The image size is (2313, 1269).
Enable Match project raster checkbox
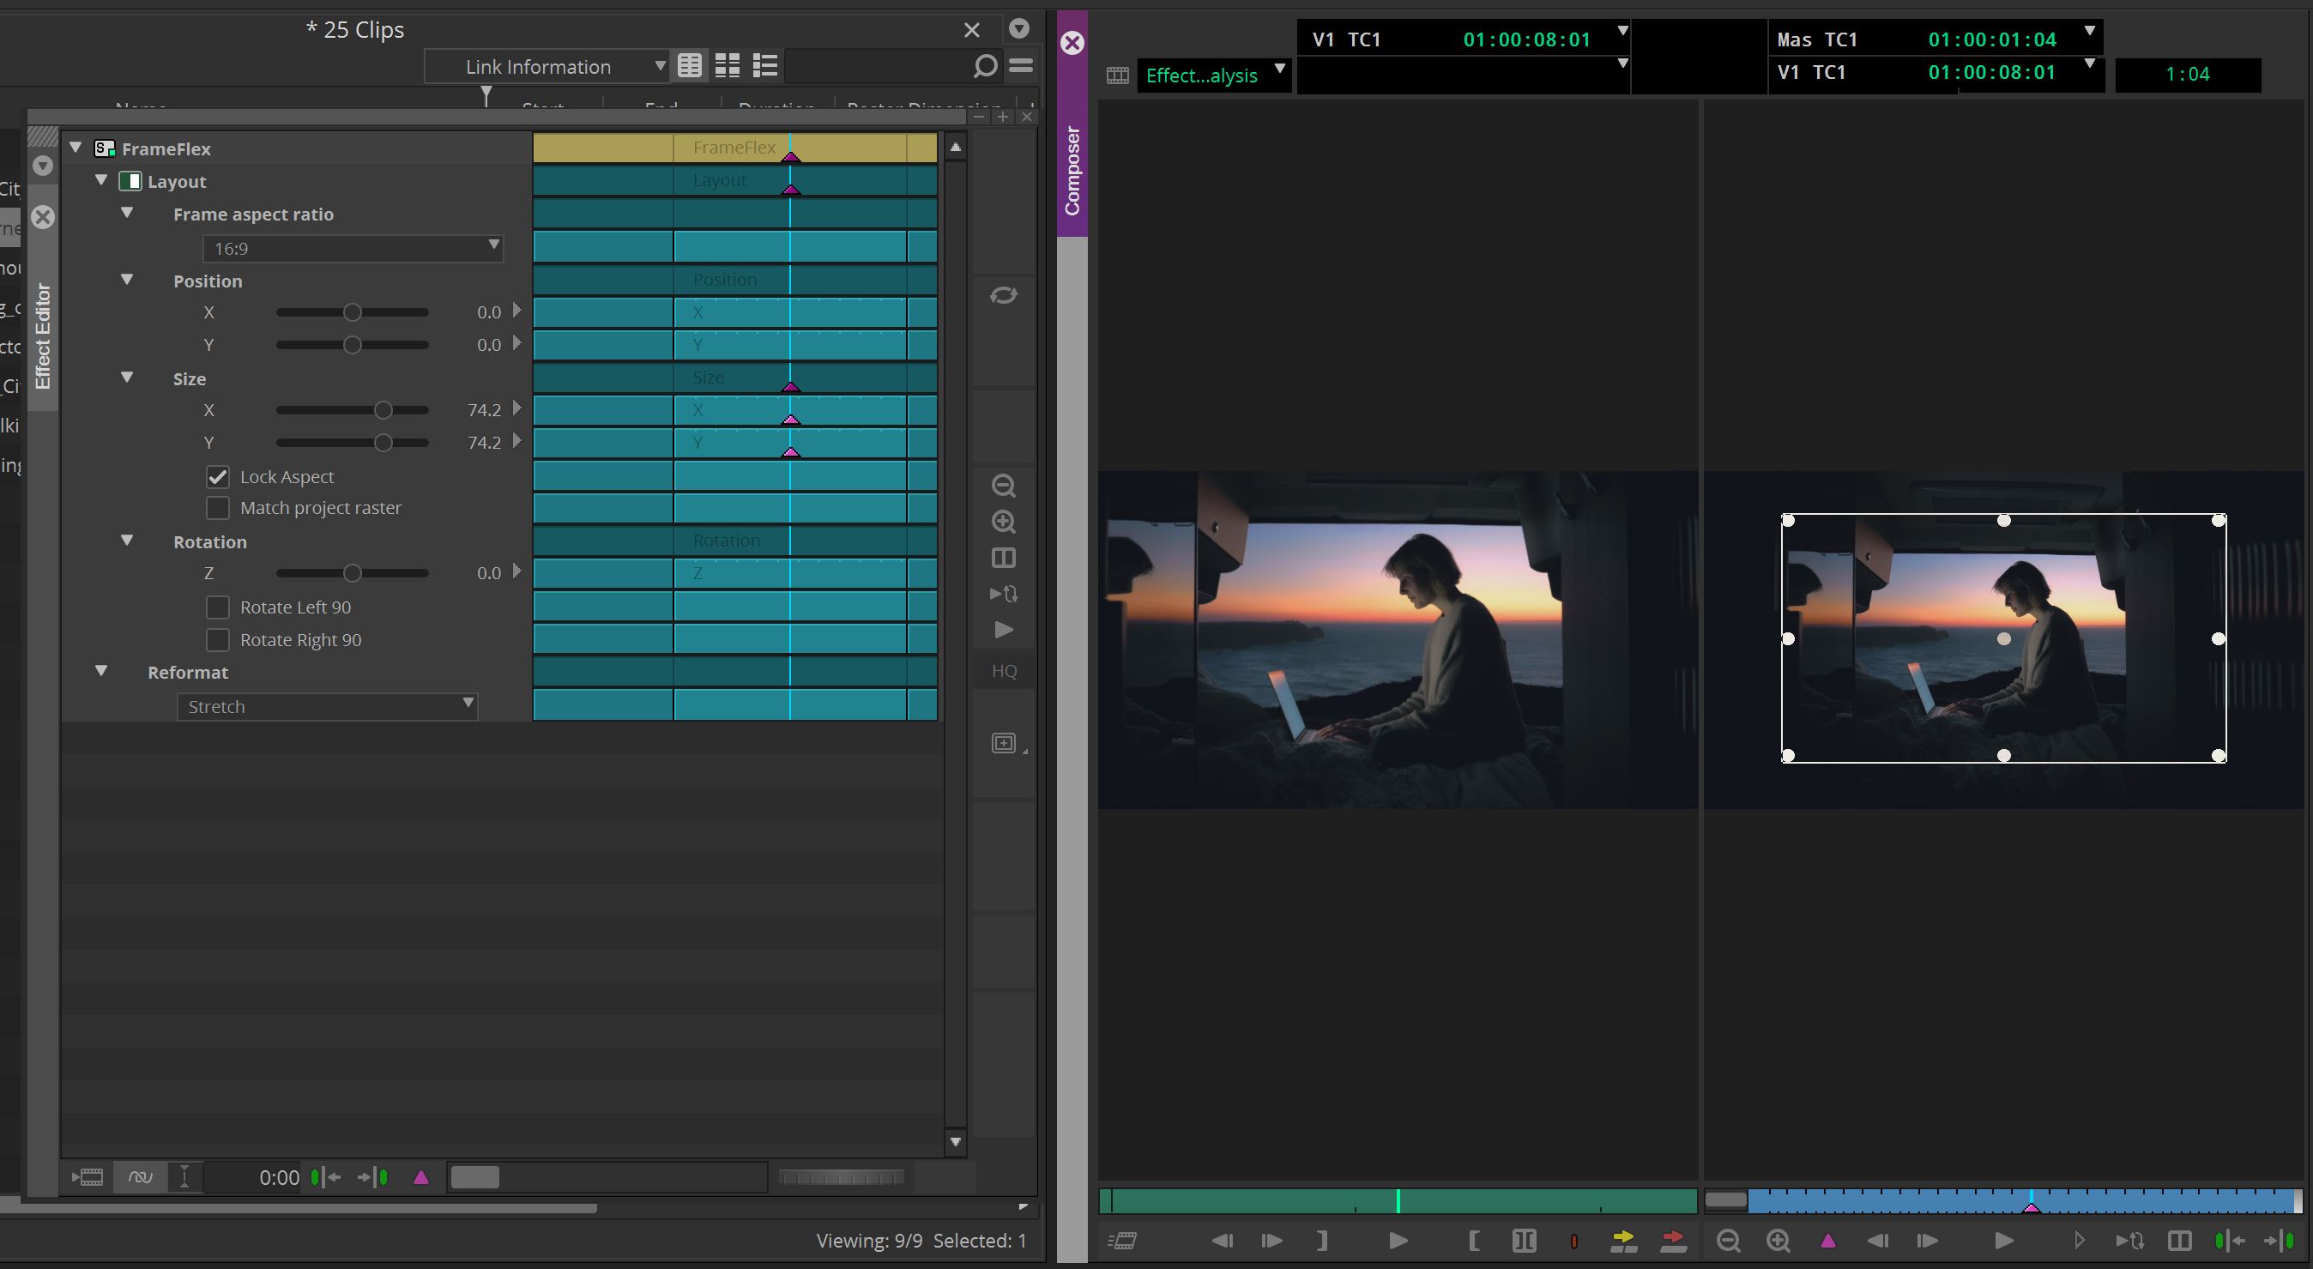click(x=217, y=507)
